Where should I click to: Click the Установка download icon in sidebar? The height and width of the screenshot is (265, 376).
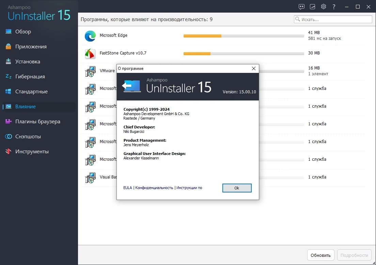pyautogui.click(x=9, y=61)
